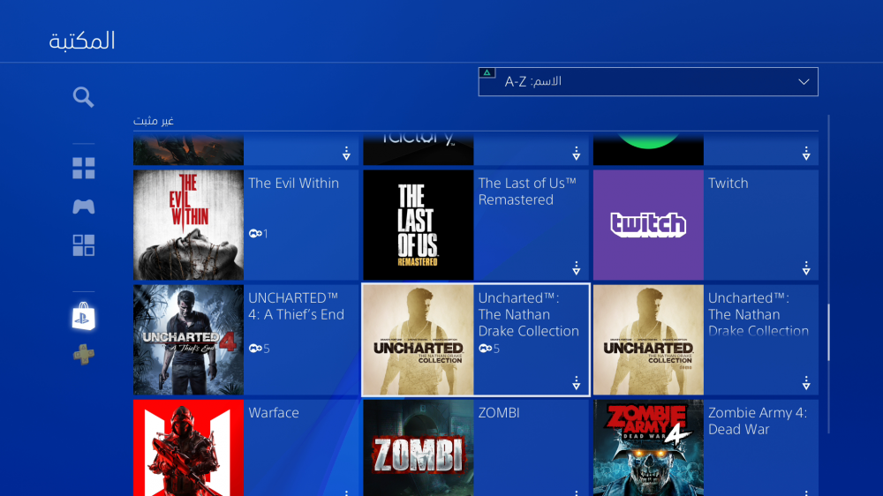
Task: Click the triangle button icon on sort box
Action: coord(487,72)
